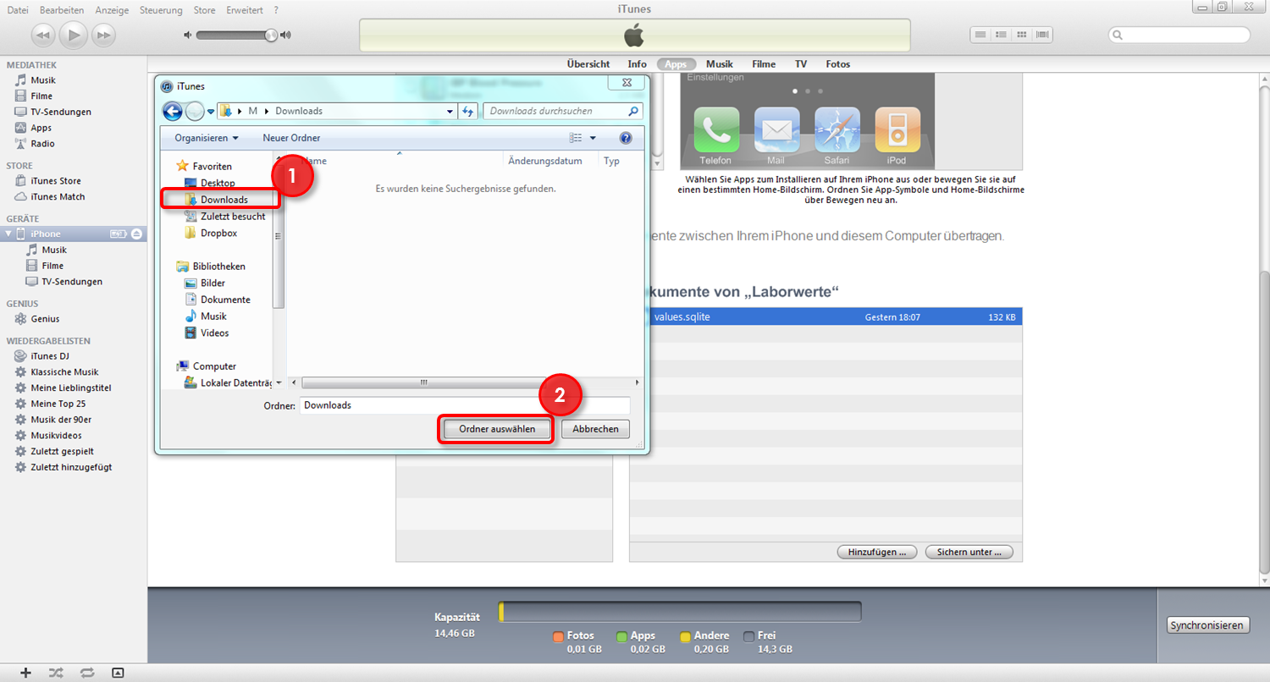
Task: Switch to song list view icon
Action: pyautogui.click(x=980, y=35)
